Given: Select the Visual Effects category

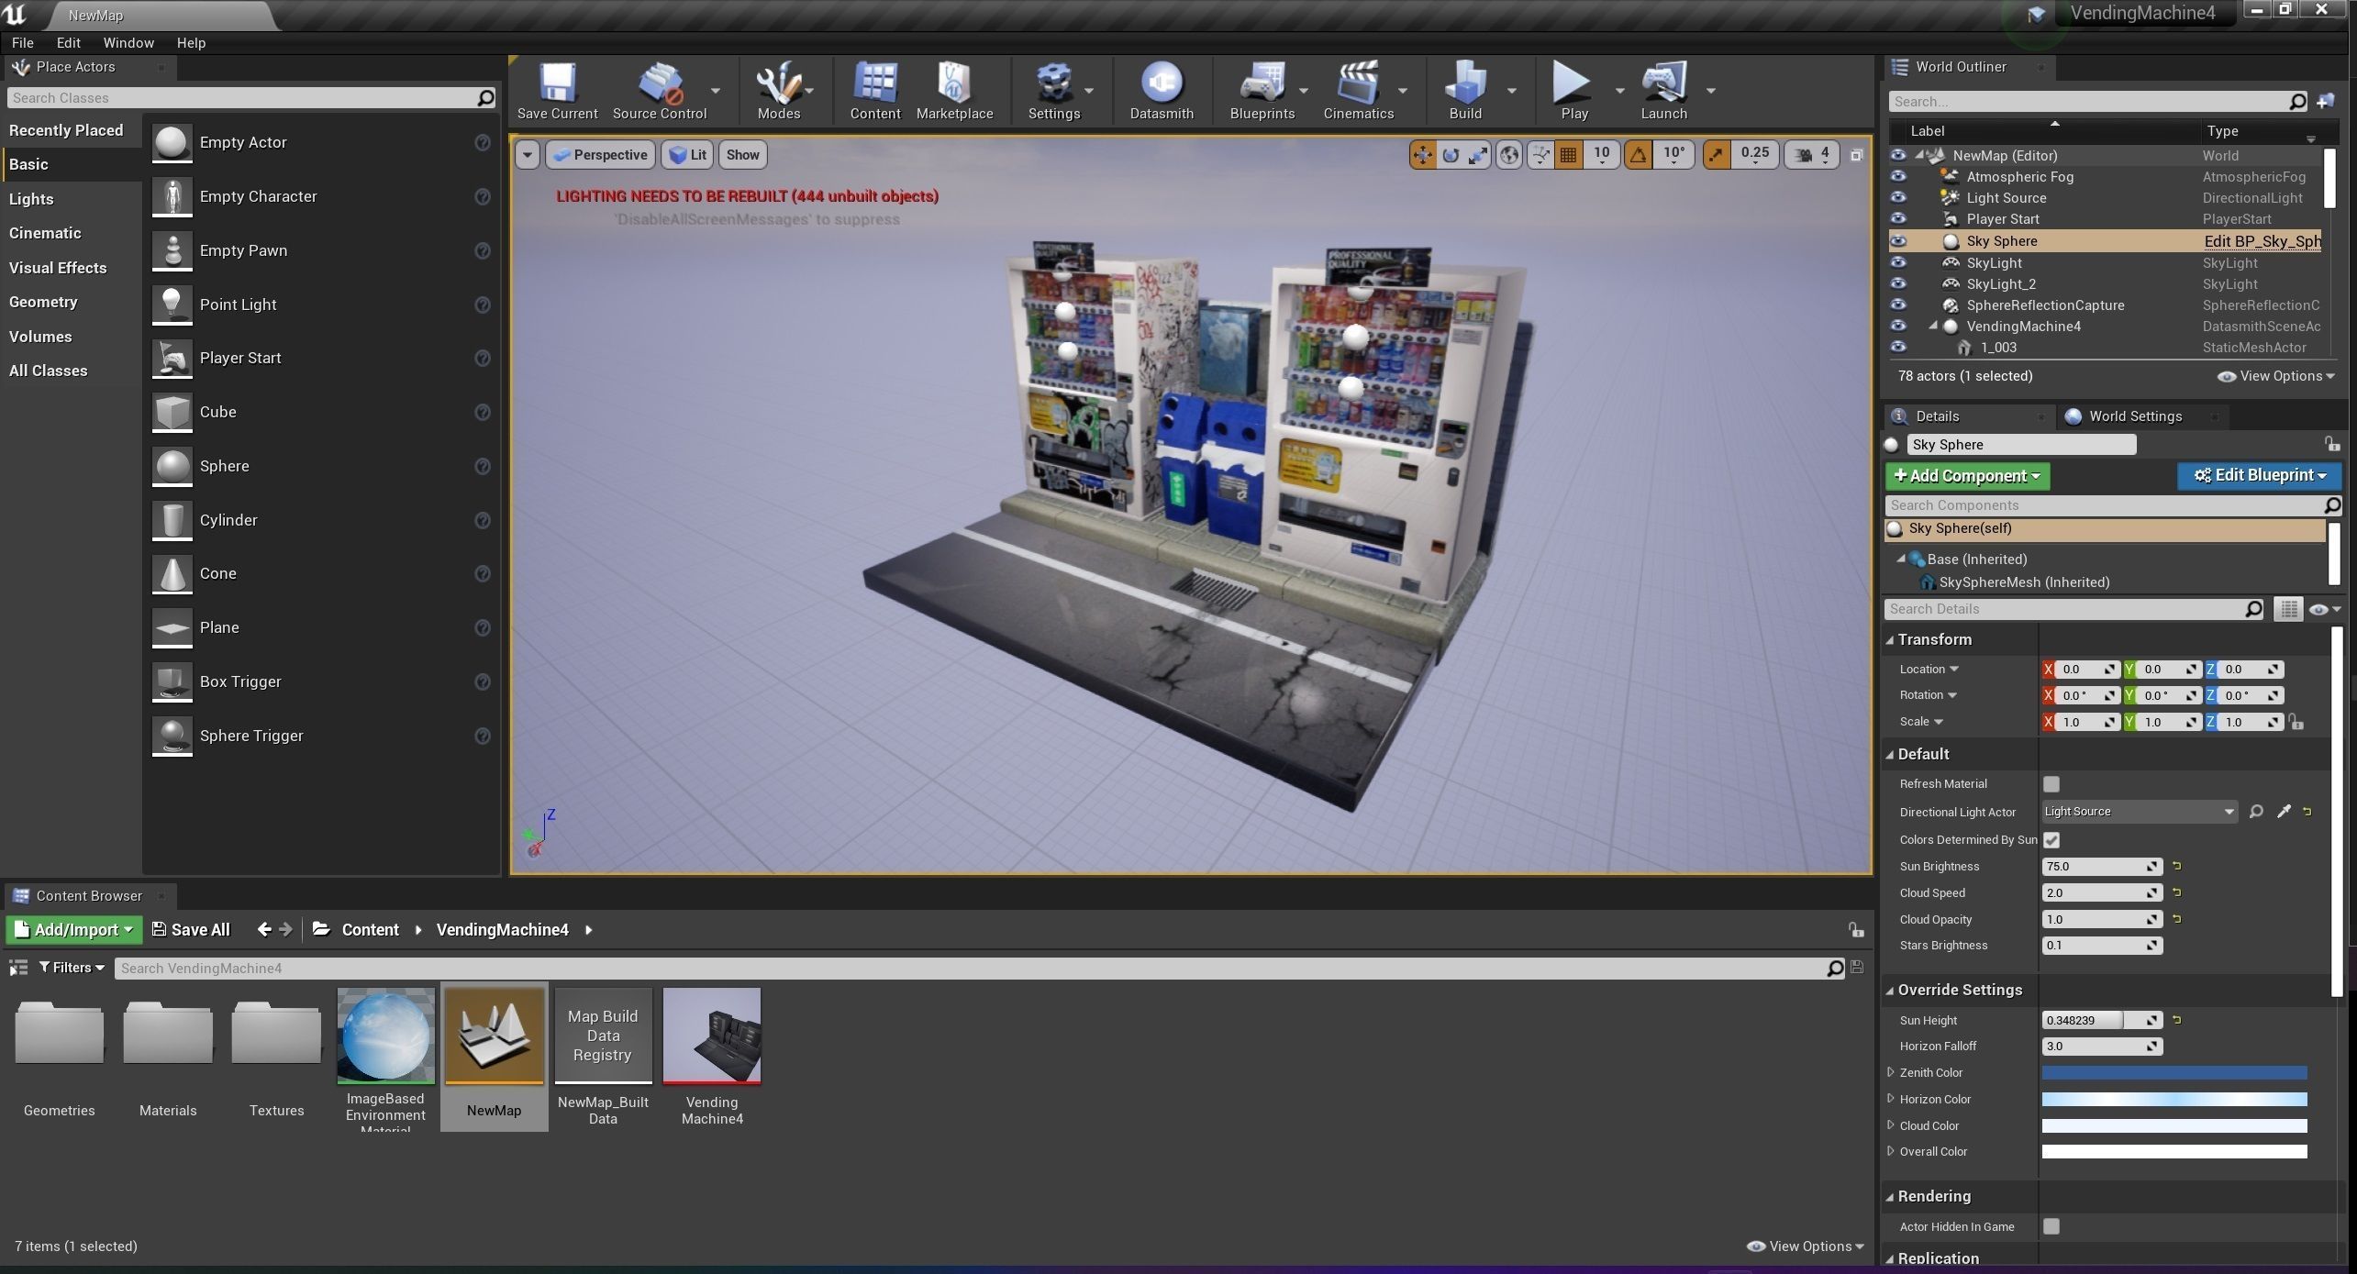Looking at the screenshot, I should 58,268.
